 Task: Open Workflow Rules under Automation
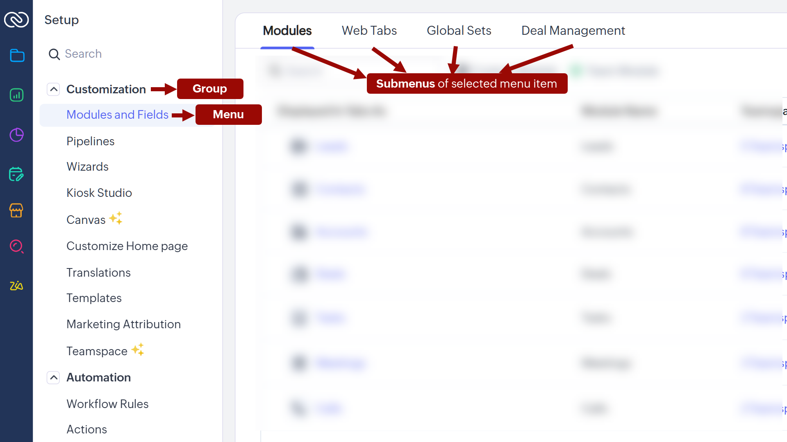[107, 404]
